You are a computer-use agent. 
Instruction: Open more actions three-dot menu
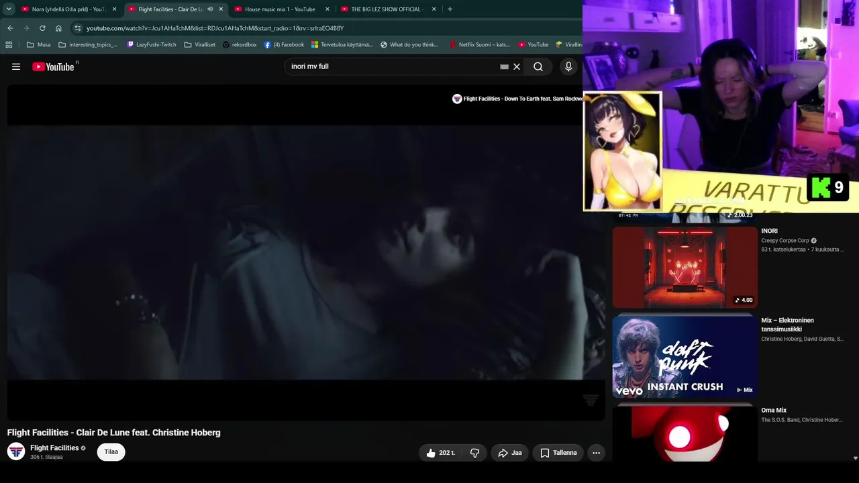(596, 453)
